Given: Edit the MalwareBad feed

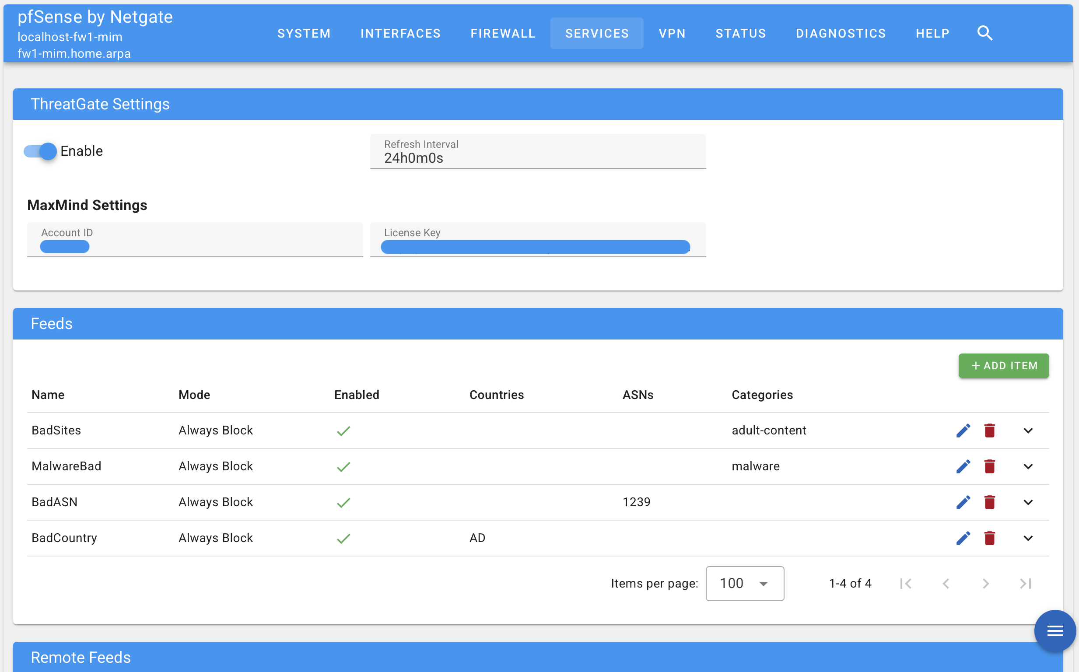Looking at the screenshot, I should 963,466.
